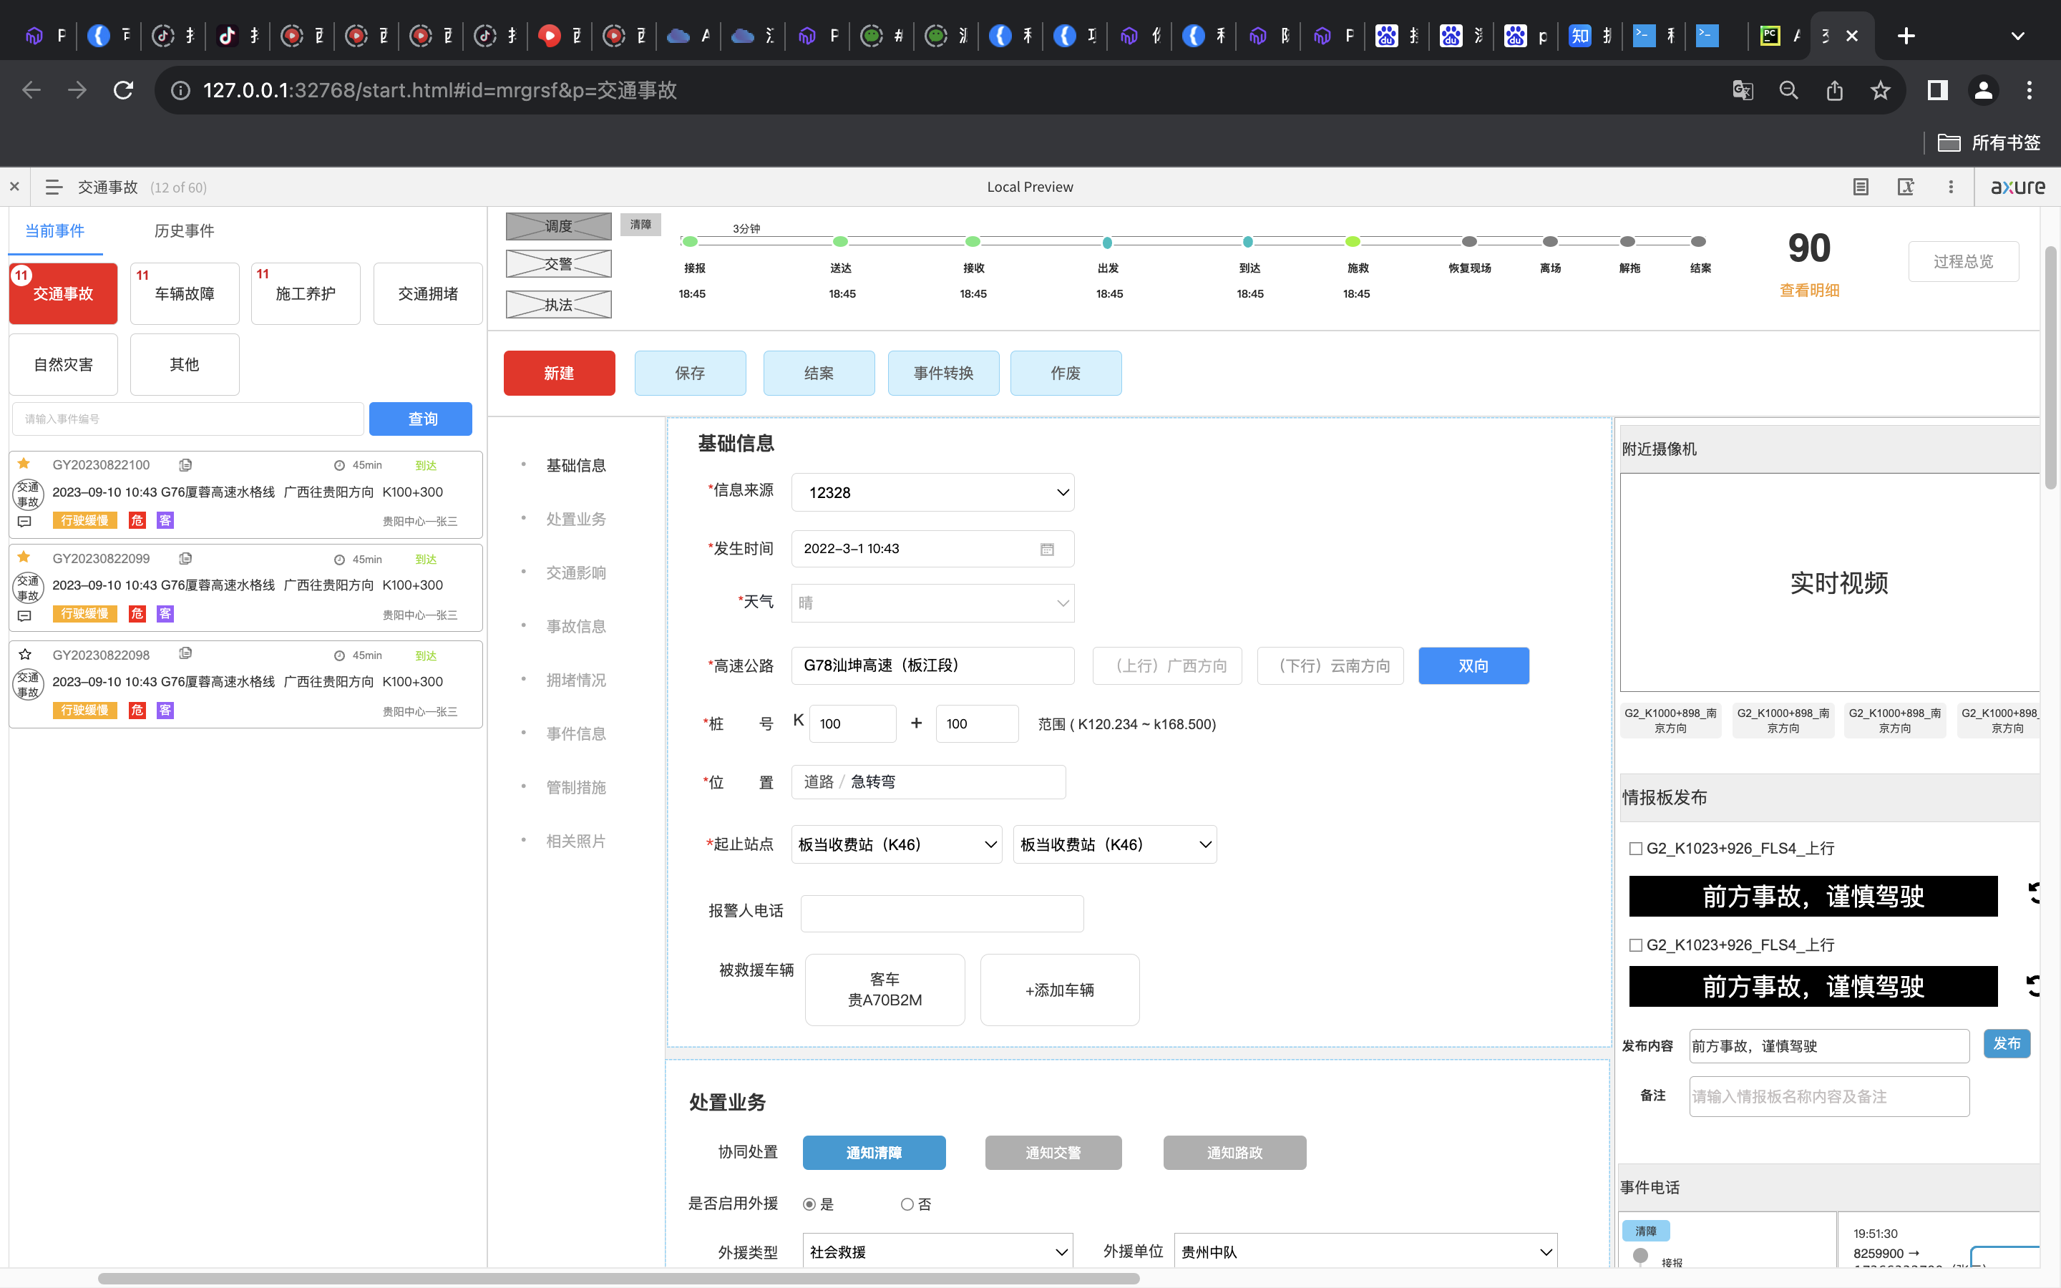
Task: Click the red 新建 button
Action: click(x=559, y=373)
